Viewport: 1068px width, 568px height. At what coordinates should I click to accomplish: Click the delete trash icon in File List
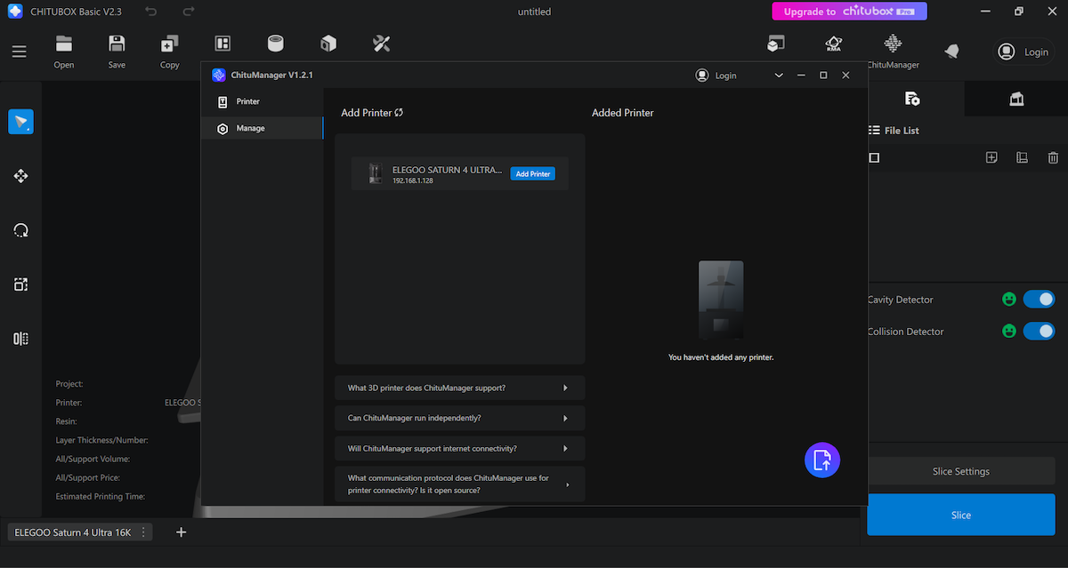point(1053,157)
